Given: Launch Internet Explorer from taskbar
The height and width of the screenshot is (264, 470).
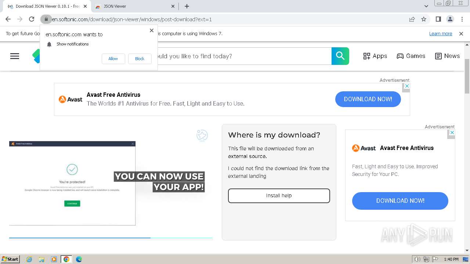Looking at the screenshot, I should coord(29,259).
